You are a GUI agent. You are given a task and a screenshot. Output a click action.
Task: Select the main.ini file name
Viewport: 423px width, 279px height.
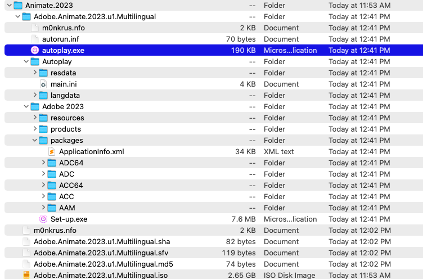tap(64, 84)
